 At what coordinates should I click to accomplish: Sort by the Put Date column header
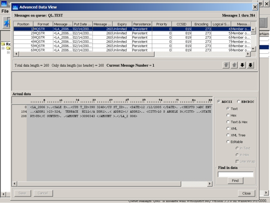pyautogui.click(x=83, y=24)
